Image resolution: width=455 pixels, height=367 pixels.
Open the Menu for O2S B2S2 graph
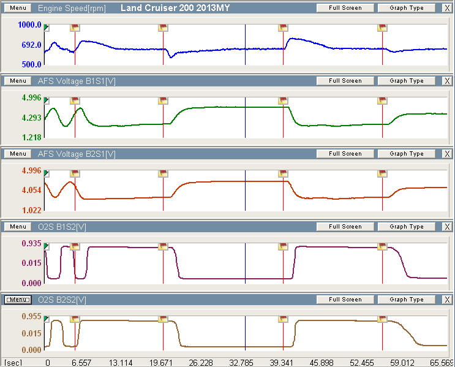tap(18, 300)
